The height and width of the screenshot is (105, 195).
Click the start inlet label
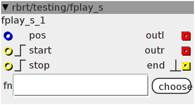pyautogui.click(x=40, y=51)
